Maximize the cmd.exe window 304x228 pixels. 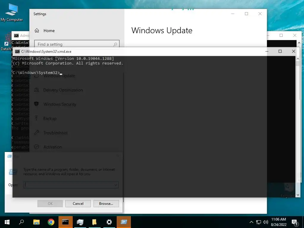coord(280,51)
